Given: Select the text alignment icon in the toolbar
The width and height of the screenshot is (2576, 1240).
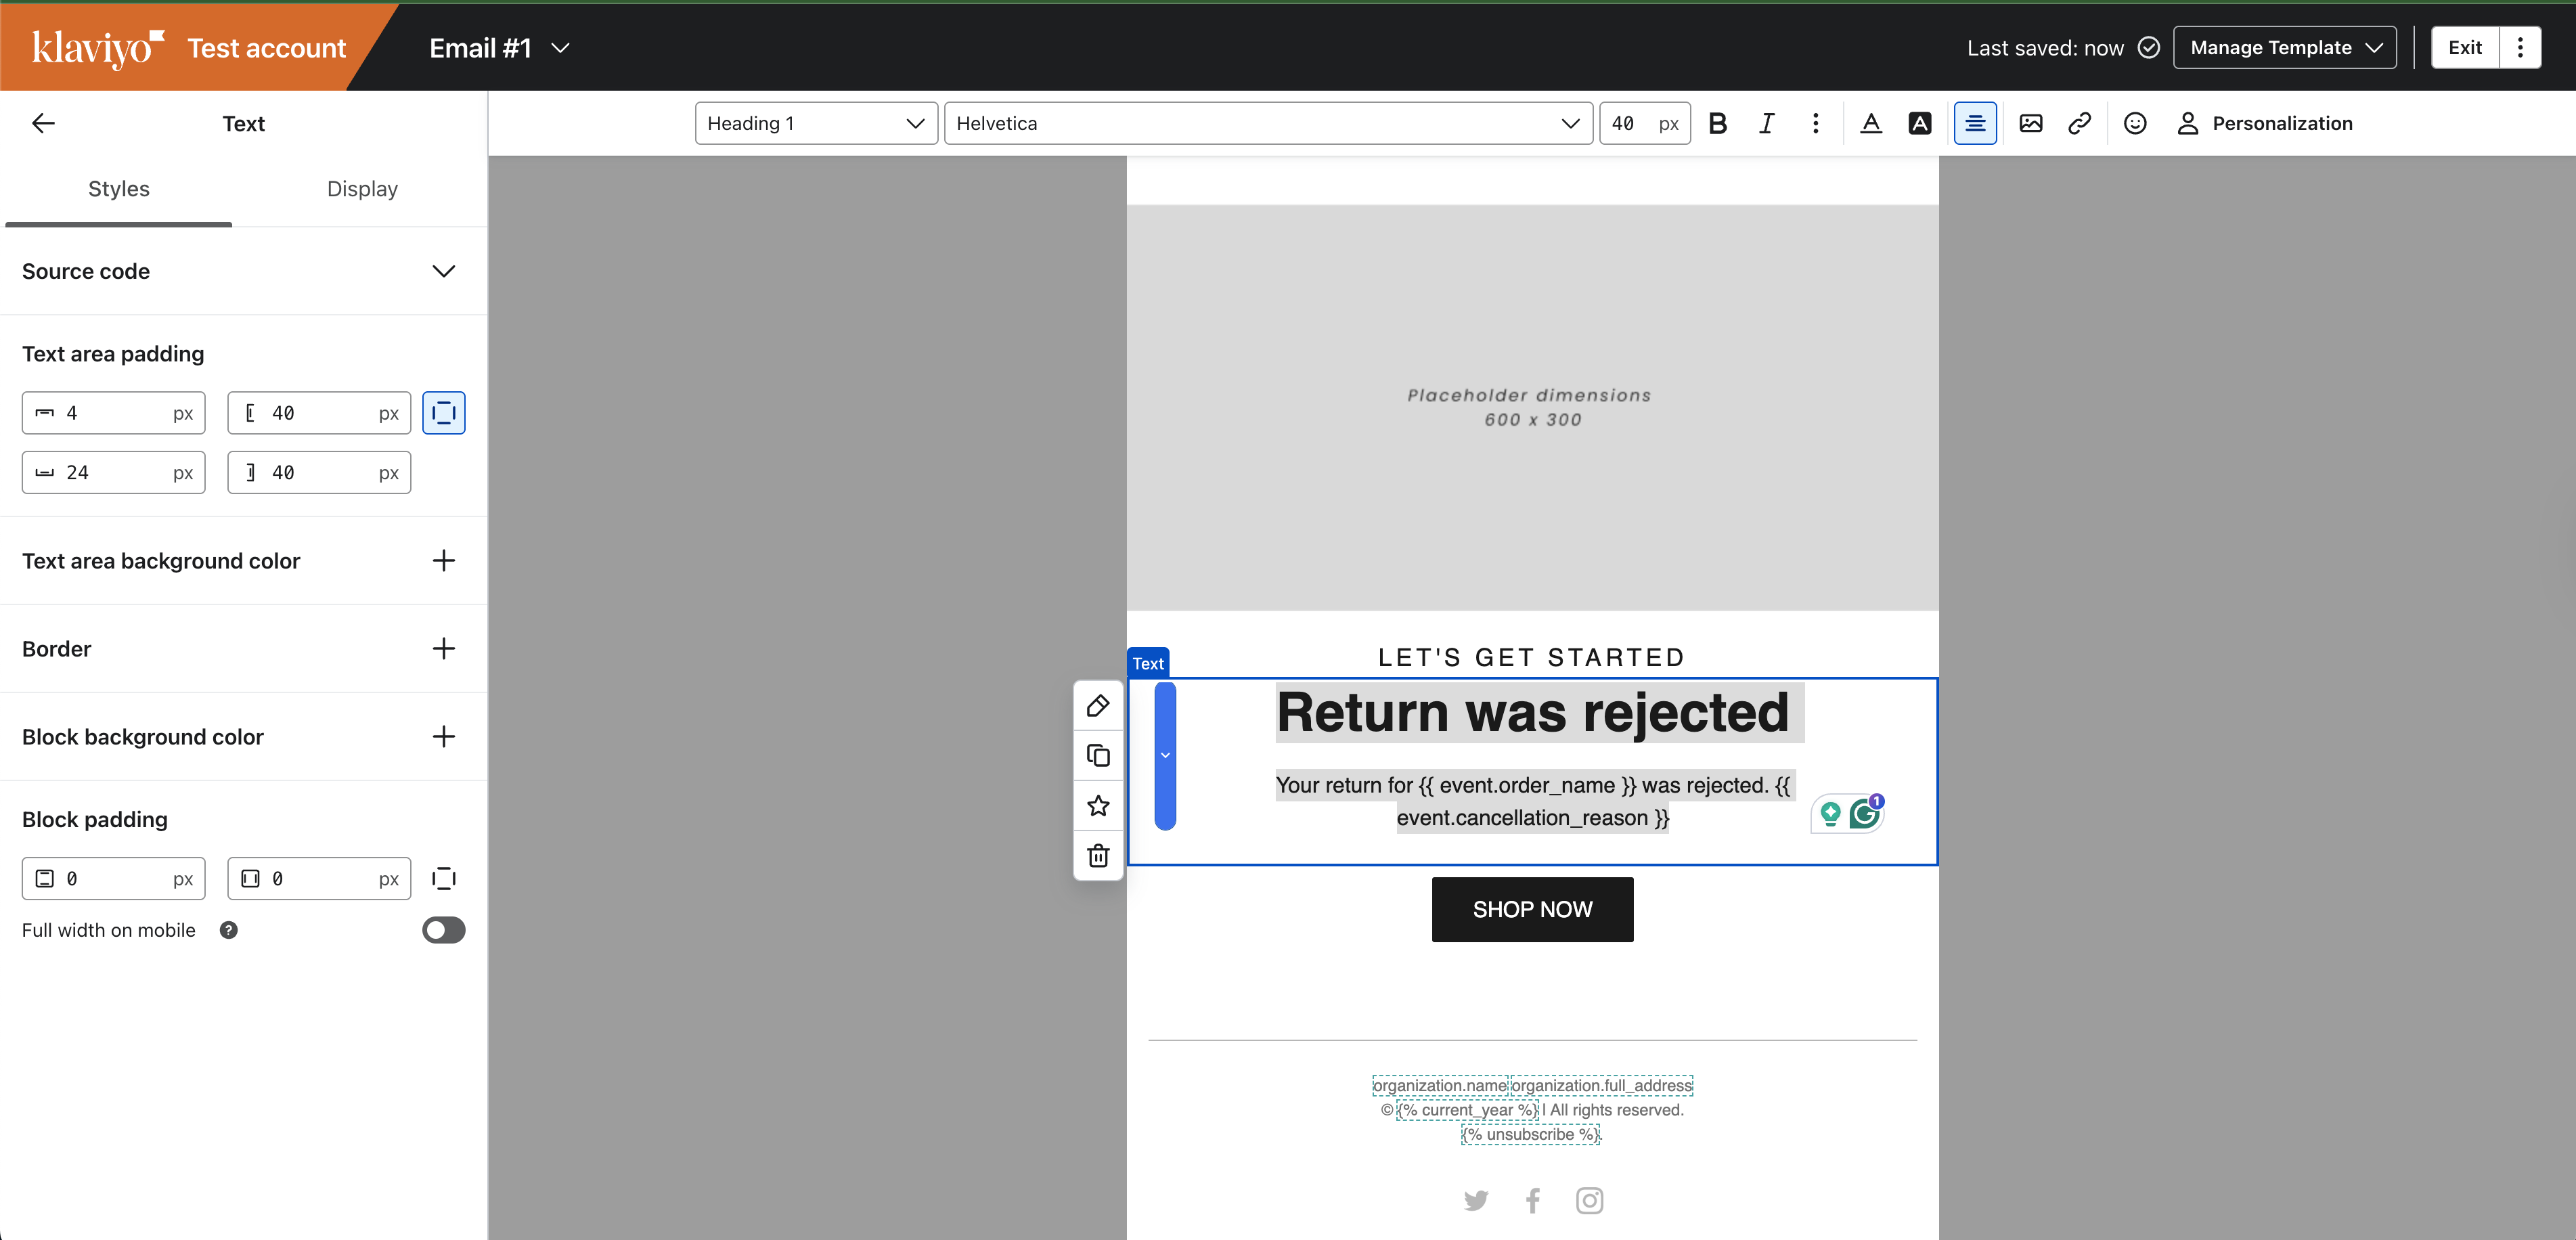Looking at the screenshot, I should (1975, 123).
